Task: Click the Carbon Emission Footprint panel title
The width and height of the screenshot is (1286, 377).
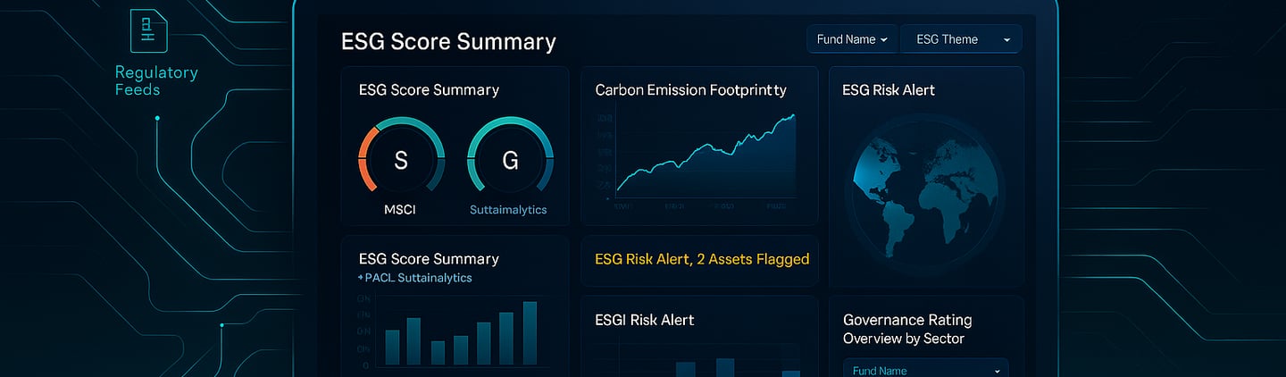Action: (690, 90)
